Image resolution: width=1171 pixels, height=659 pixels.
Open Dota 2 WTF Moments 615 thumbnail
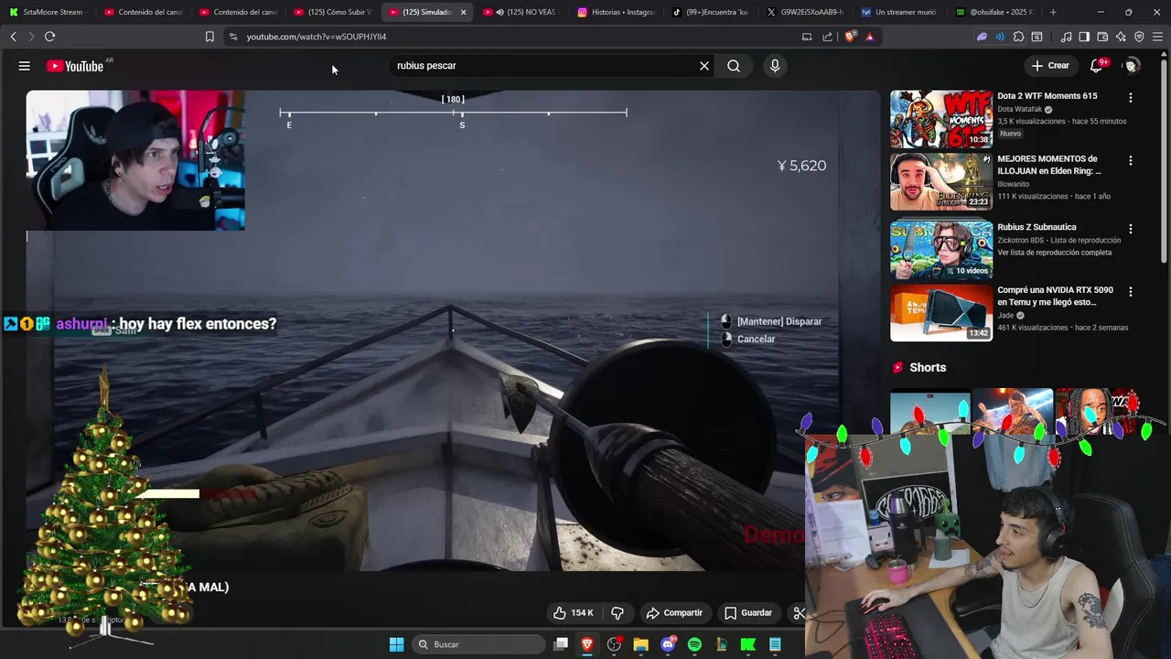coord(941,119)
